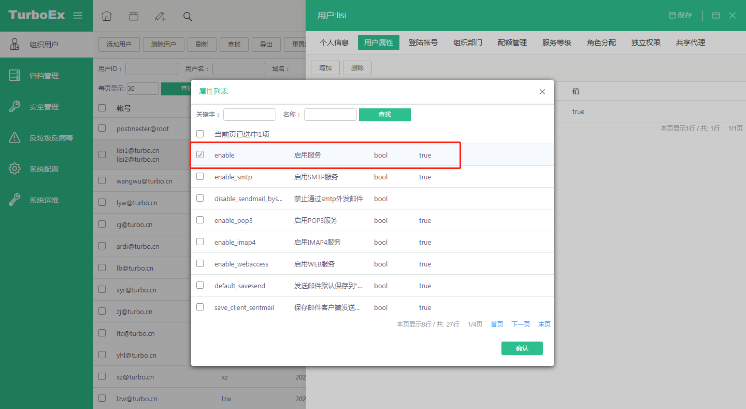Check the enable_smtp attribute checkbox

click(x=200, y=176)
